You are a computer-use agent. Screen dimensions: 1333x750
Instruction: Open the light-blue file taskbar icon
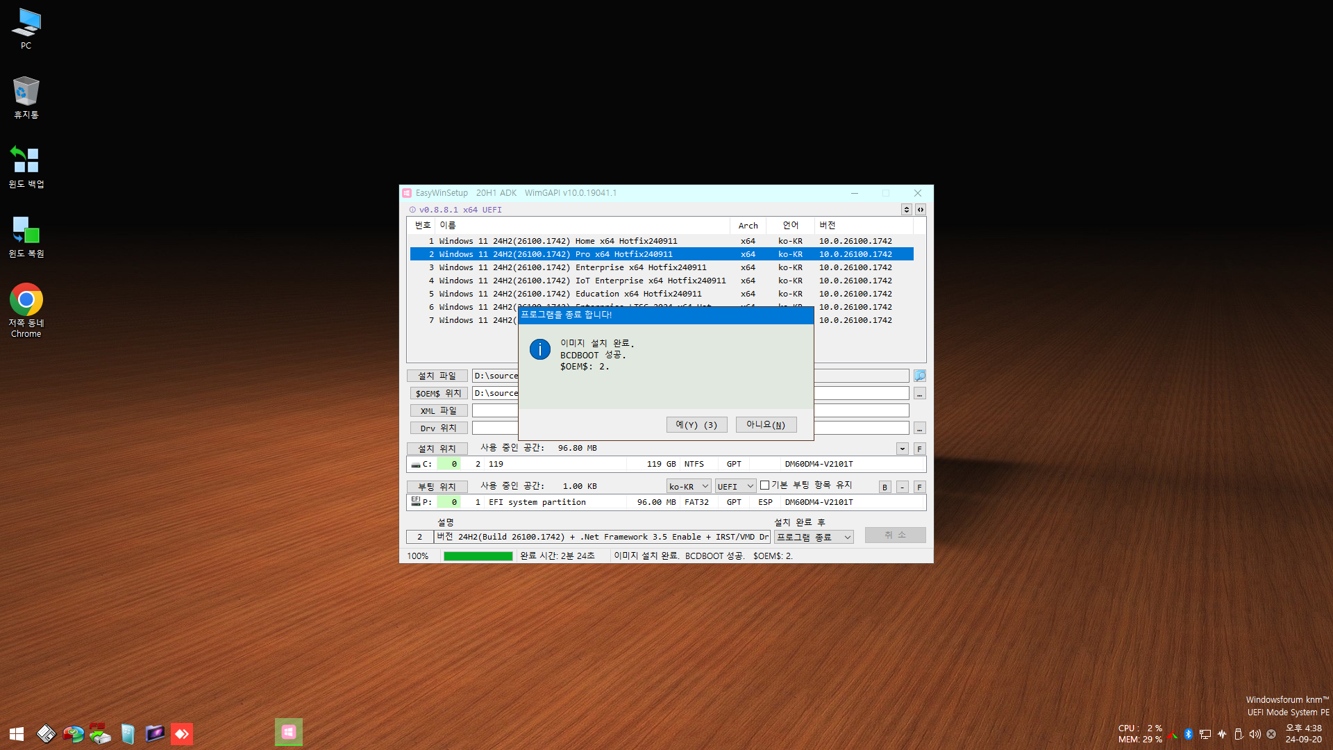coord(128,733)
